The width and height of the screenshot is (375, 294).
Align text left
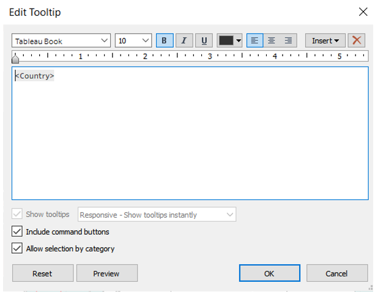tap(254, 40)
